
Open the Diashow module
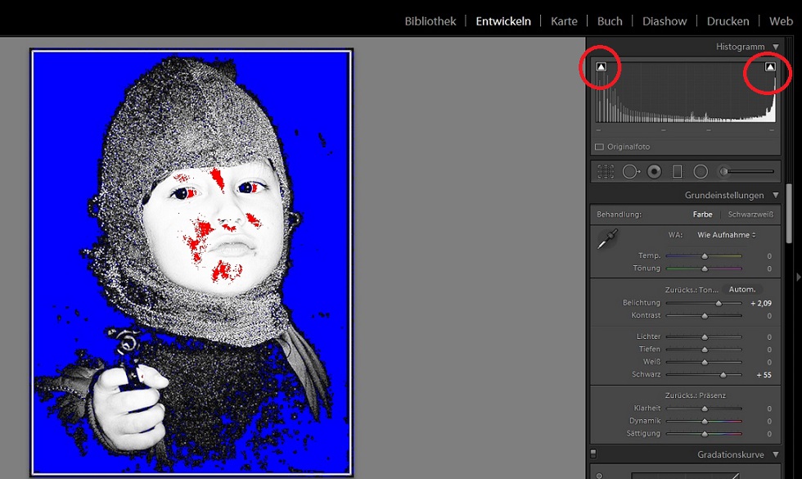pyautogui.click(x=665, y=21)
